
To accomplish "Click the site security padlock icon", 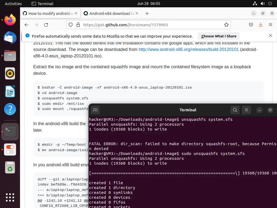I will pyautogui.click(x=78, y=25).
